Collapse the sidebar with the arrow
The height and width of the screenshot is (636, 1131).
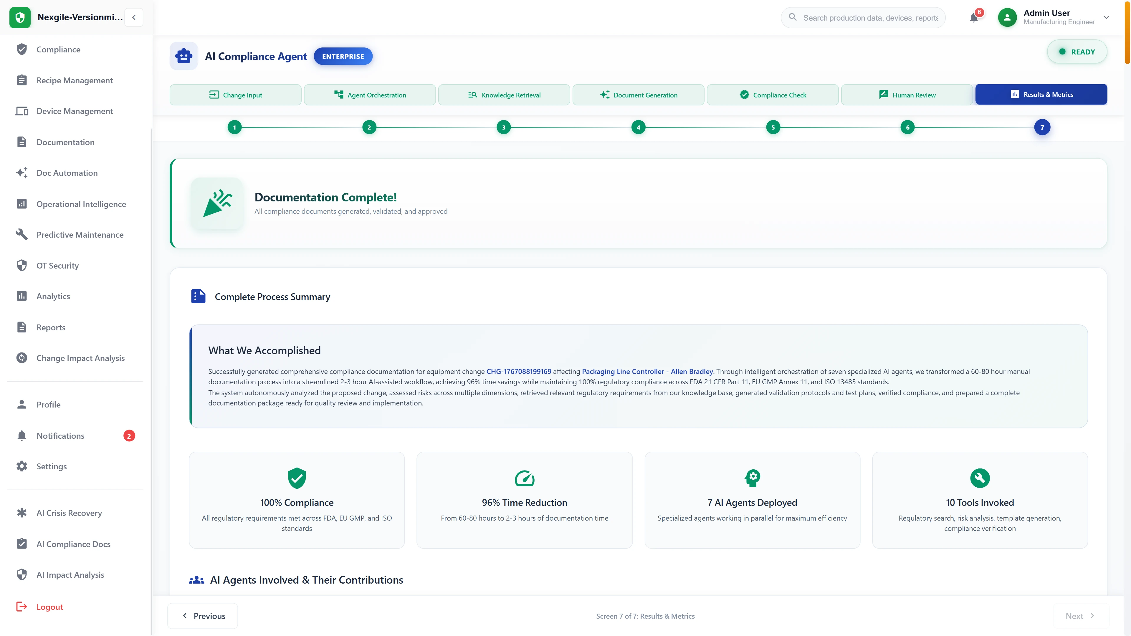(x=133, y=17)
